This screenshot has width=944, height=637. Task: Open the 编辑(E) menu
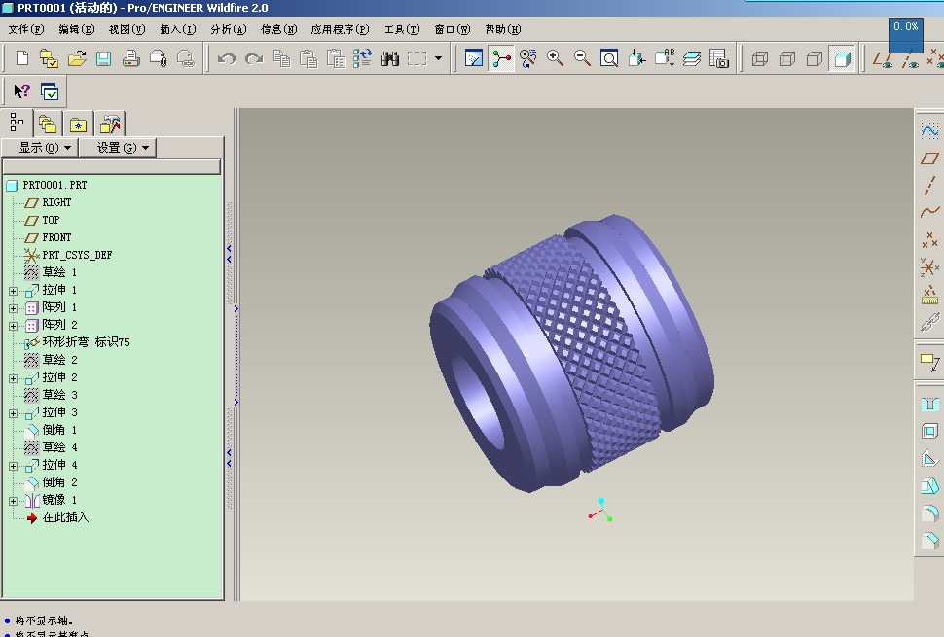point(77,29)
